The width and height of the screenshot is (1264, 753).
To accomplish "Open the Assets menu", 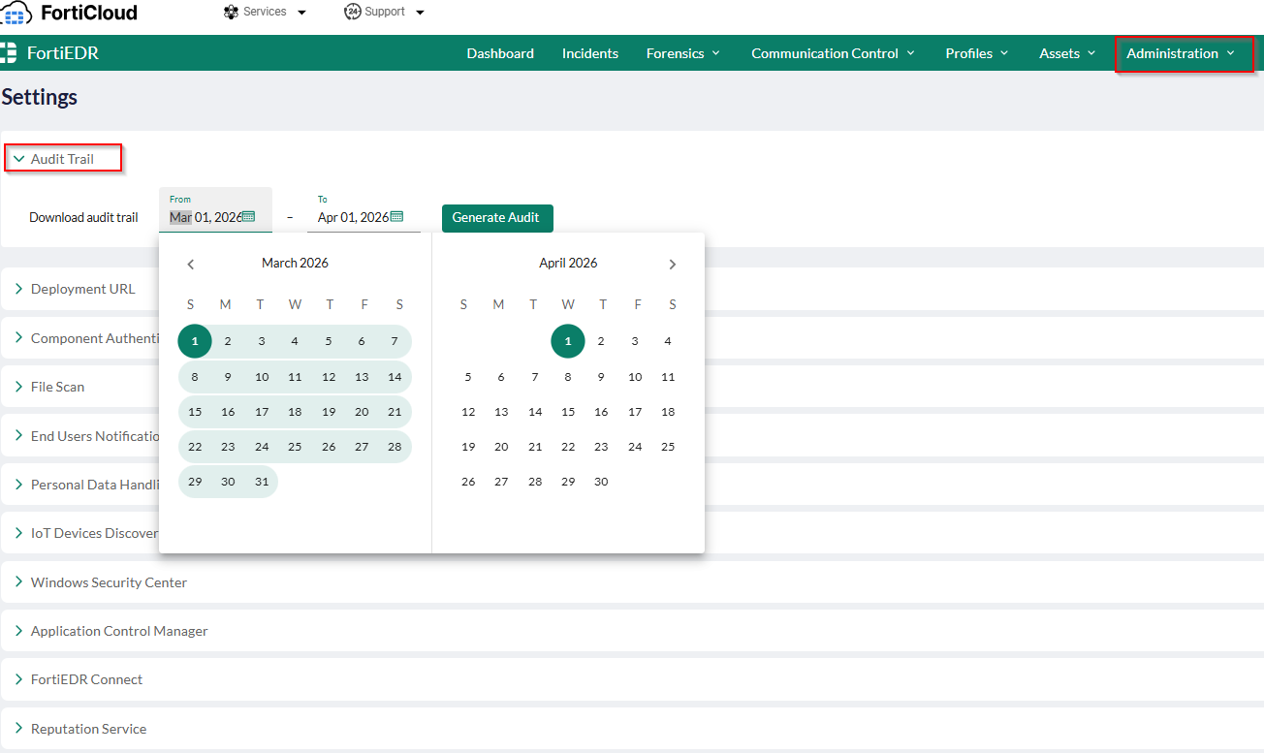I will (1067, 53).
